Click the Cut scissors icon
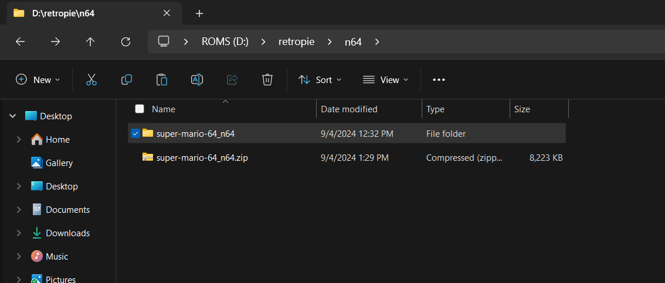 pyautogui.click(x=91, y=80)
